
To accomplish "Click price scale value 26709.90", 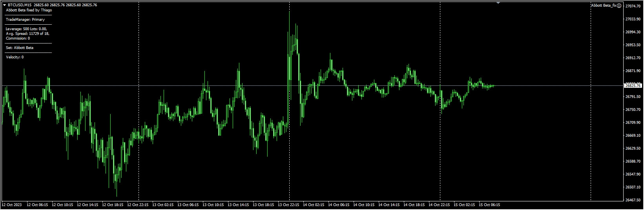I will tap(633, 122).
